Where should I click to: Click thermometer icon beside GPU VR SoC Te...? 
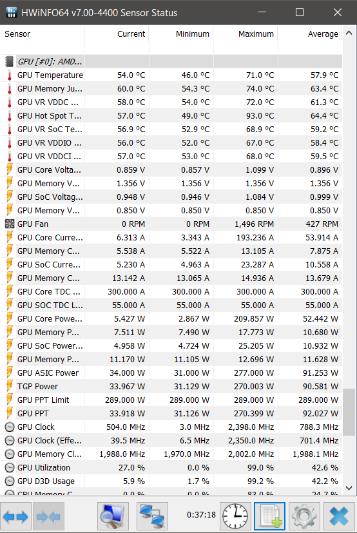tap(10, 130)
